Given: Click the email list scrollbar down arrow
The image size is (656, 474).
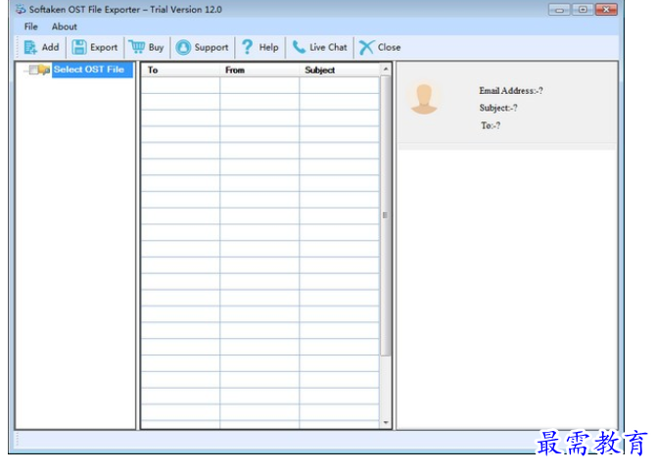Looking at the screenshot, I should (386, 423).
